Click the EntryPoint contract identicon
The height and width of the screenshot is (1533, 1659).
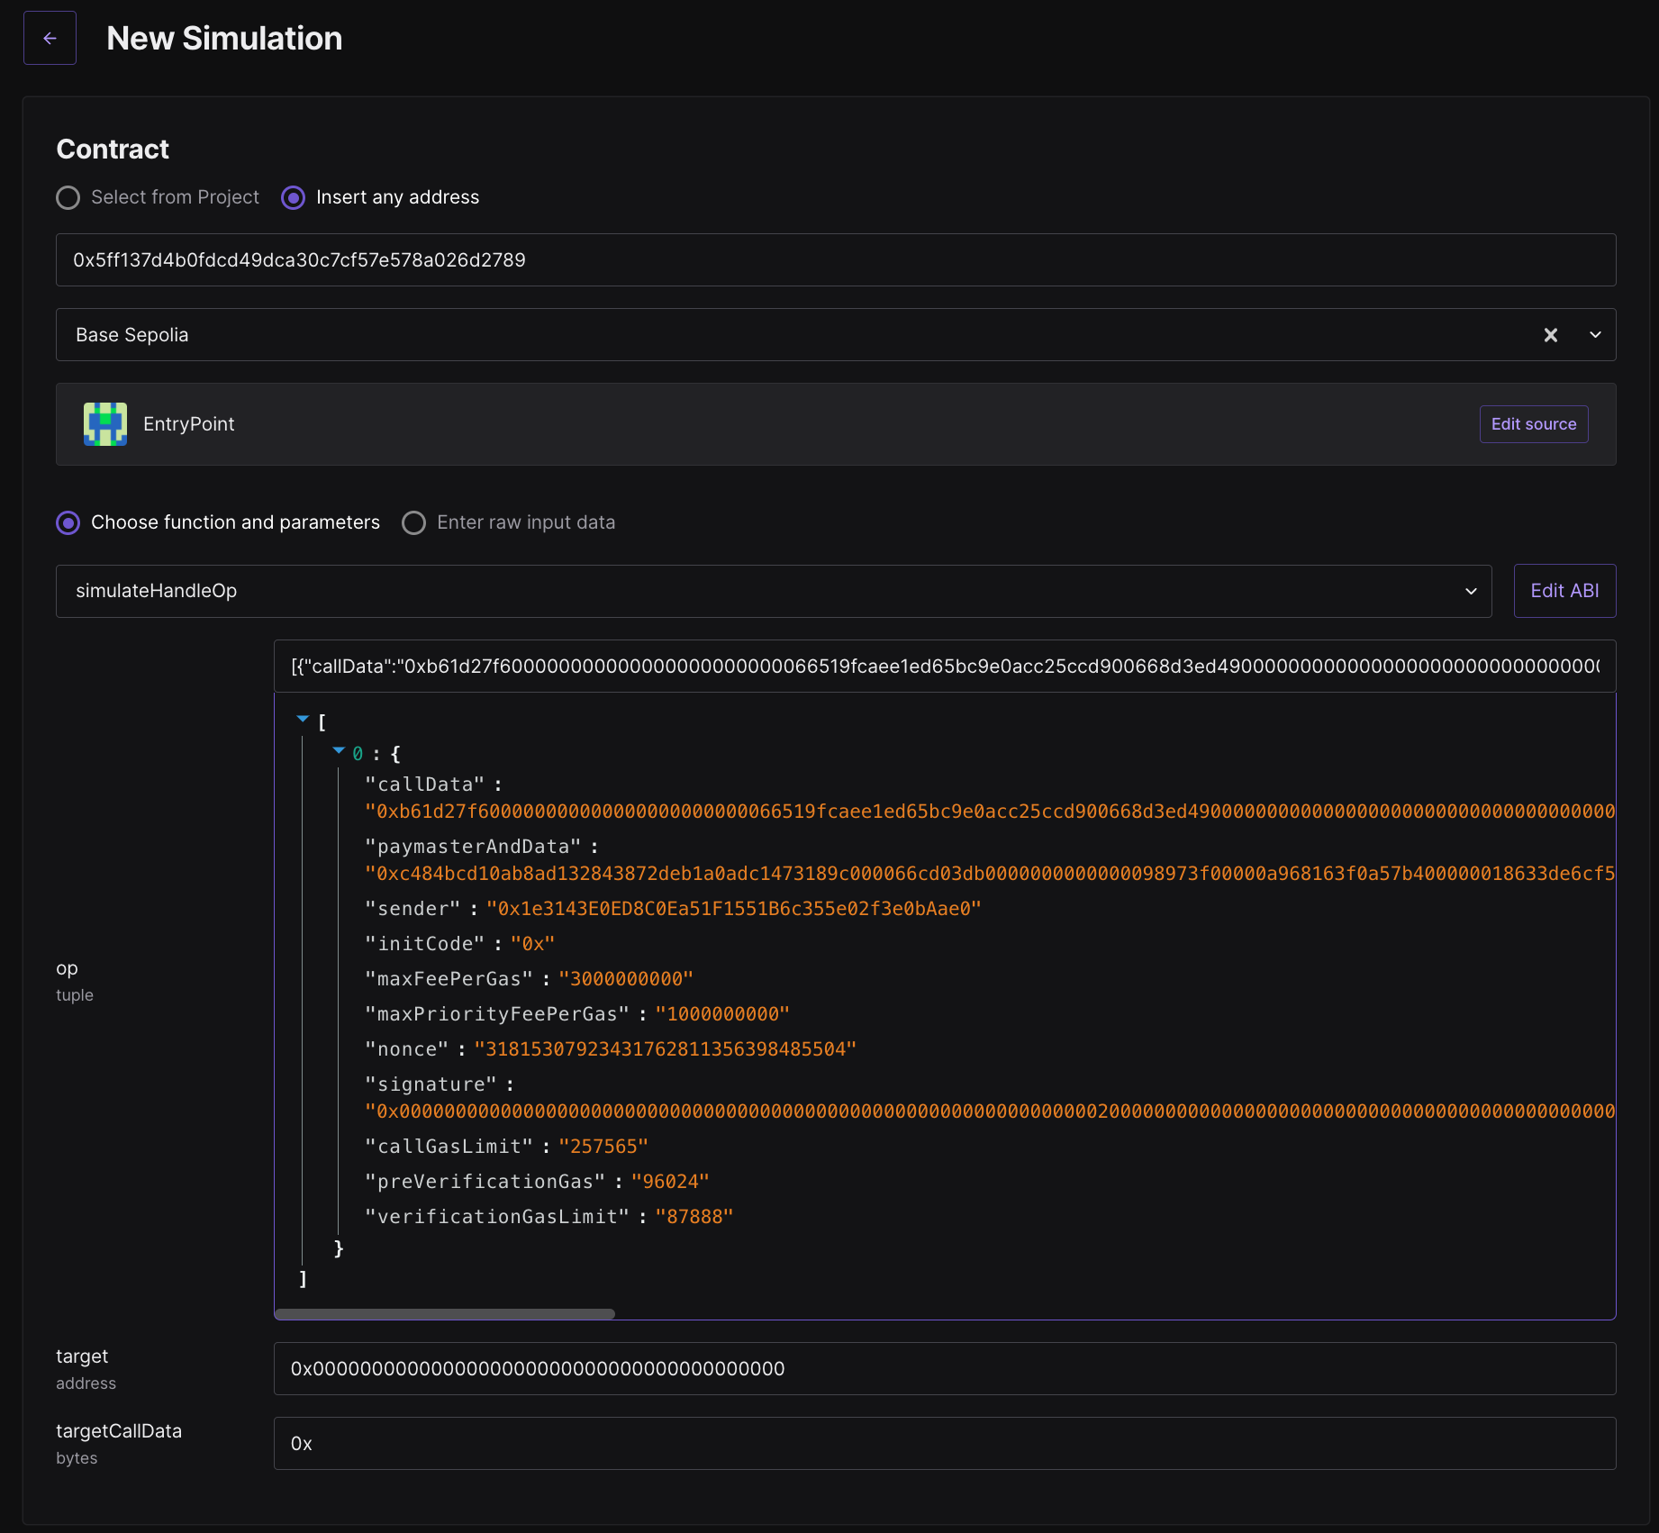[x=105, y=424]
